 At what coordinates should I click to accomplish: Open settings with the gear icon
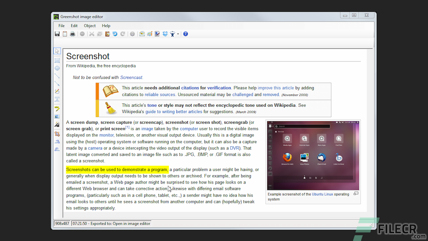(x=132, y=34)
